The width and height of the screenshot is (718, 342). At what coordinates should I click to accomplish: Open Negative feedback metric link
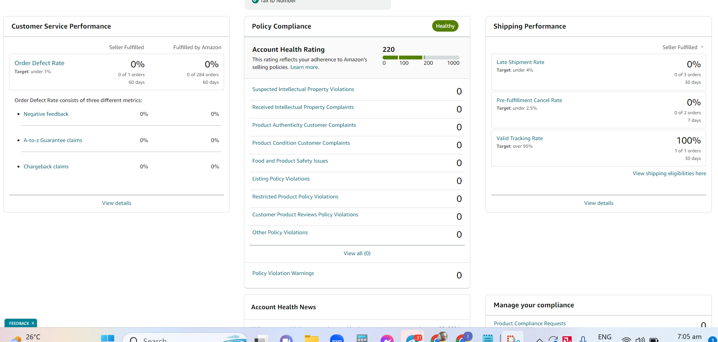click(46, 114)
